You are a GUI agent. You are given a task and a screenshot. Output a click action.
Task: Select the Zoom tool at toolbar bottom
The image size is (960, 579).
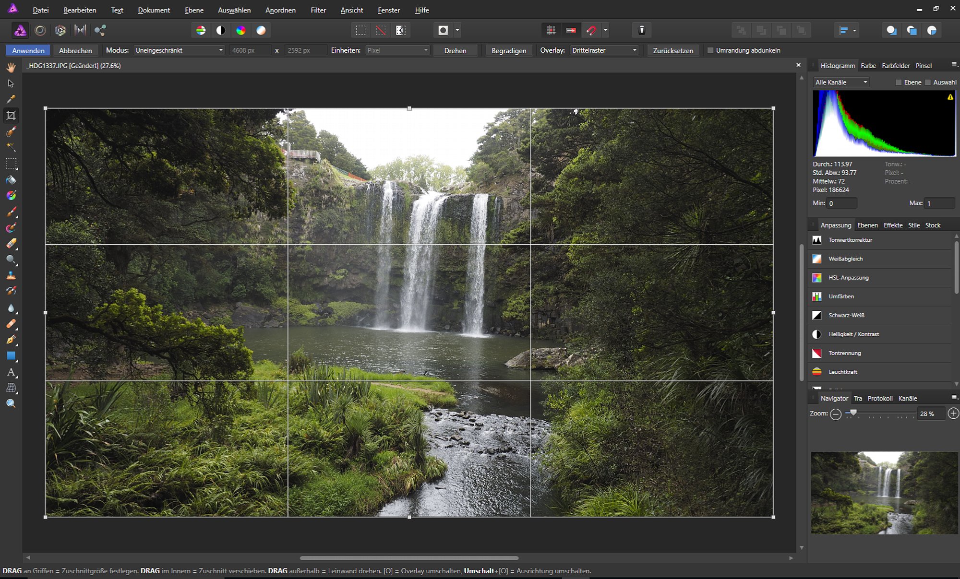pyautogui.click(x=11, y=403)
